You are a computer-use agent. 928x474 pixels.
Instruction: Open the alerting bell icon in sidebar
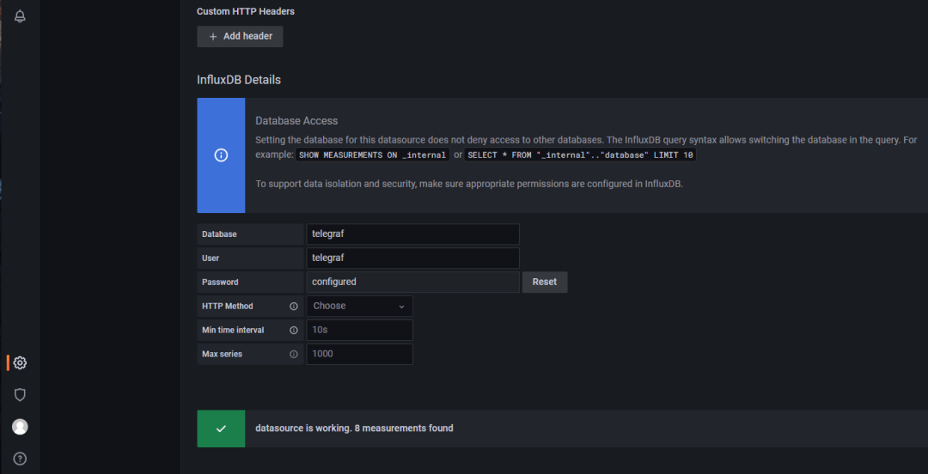(x=20, y=16)
